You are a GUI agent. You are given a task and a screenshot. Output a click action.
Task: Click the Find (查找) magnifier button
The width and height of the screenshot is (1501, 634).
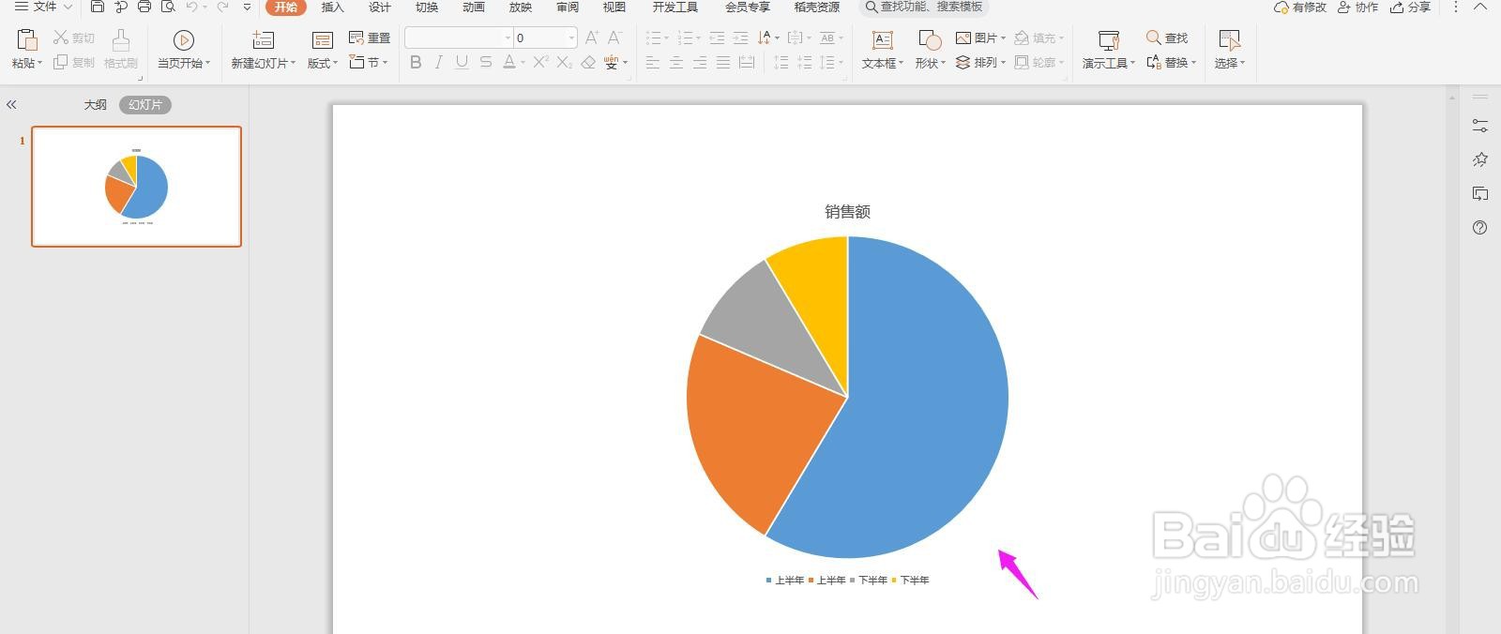[x=1167, y=38]
